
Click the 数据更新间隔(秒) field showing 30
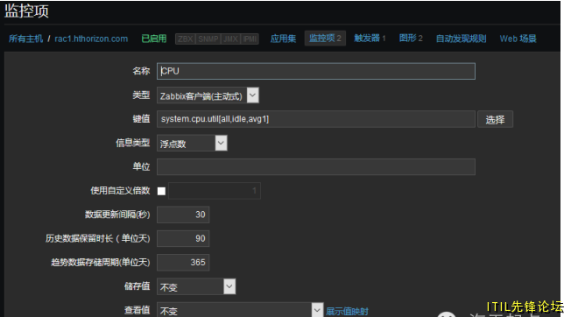[x=183, y=215]
